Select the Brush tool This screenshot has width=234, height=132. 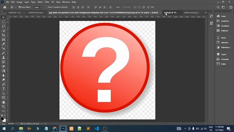(x=3, y=53)
